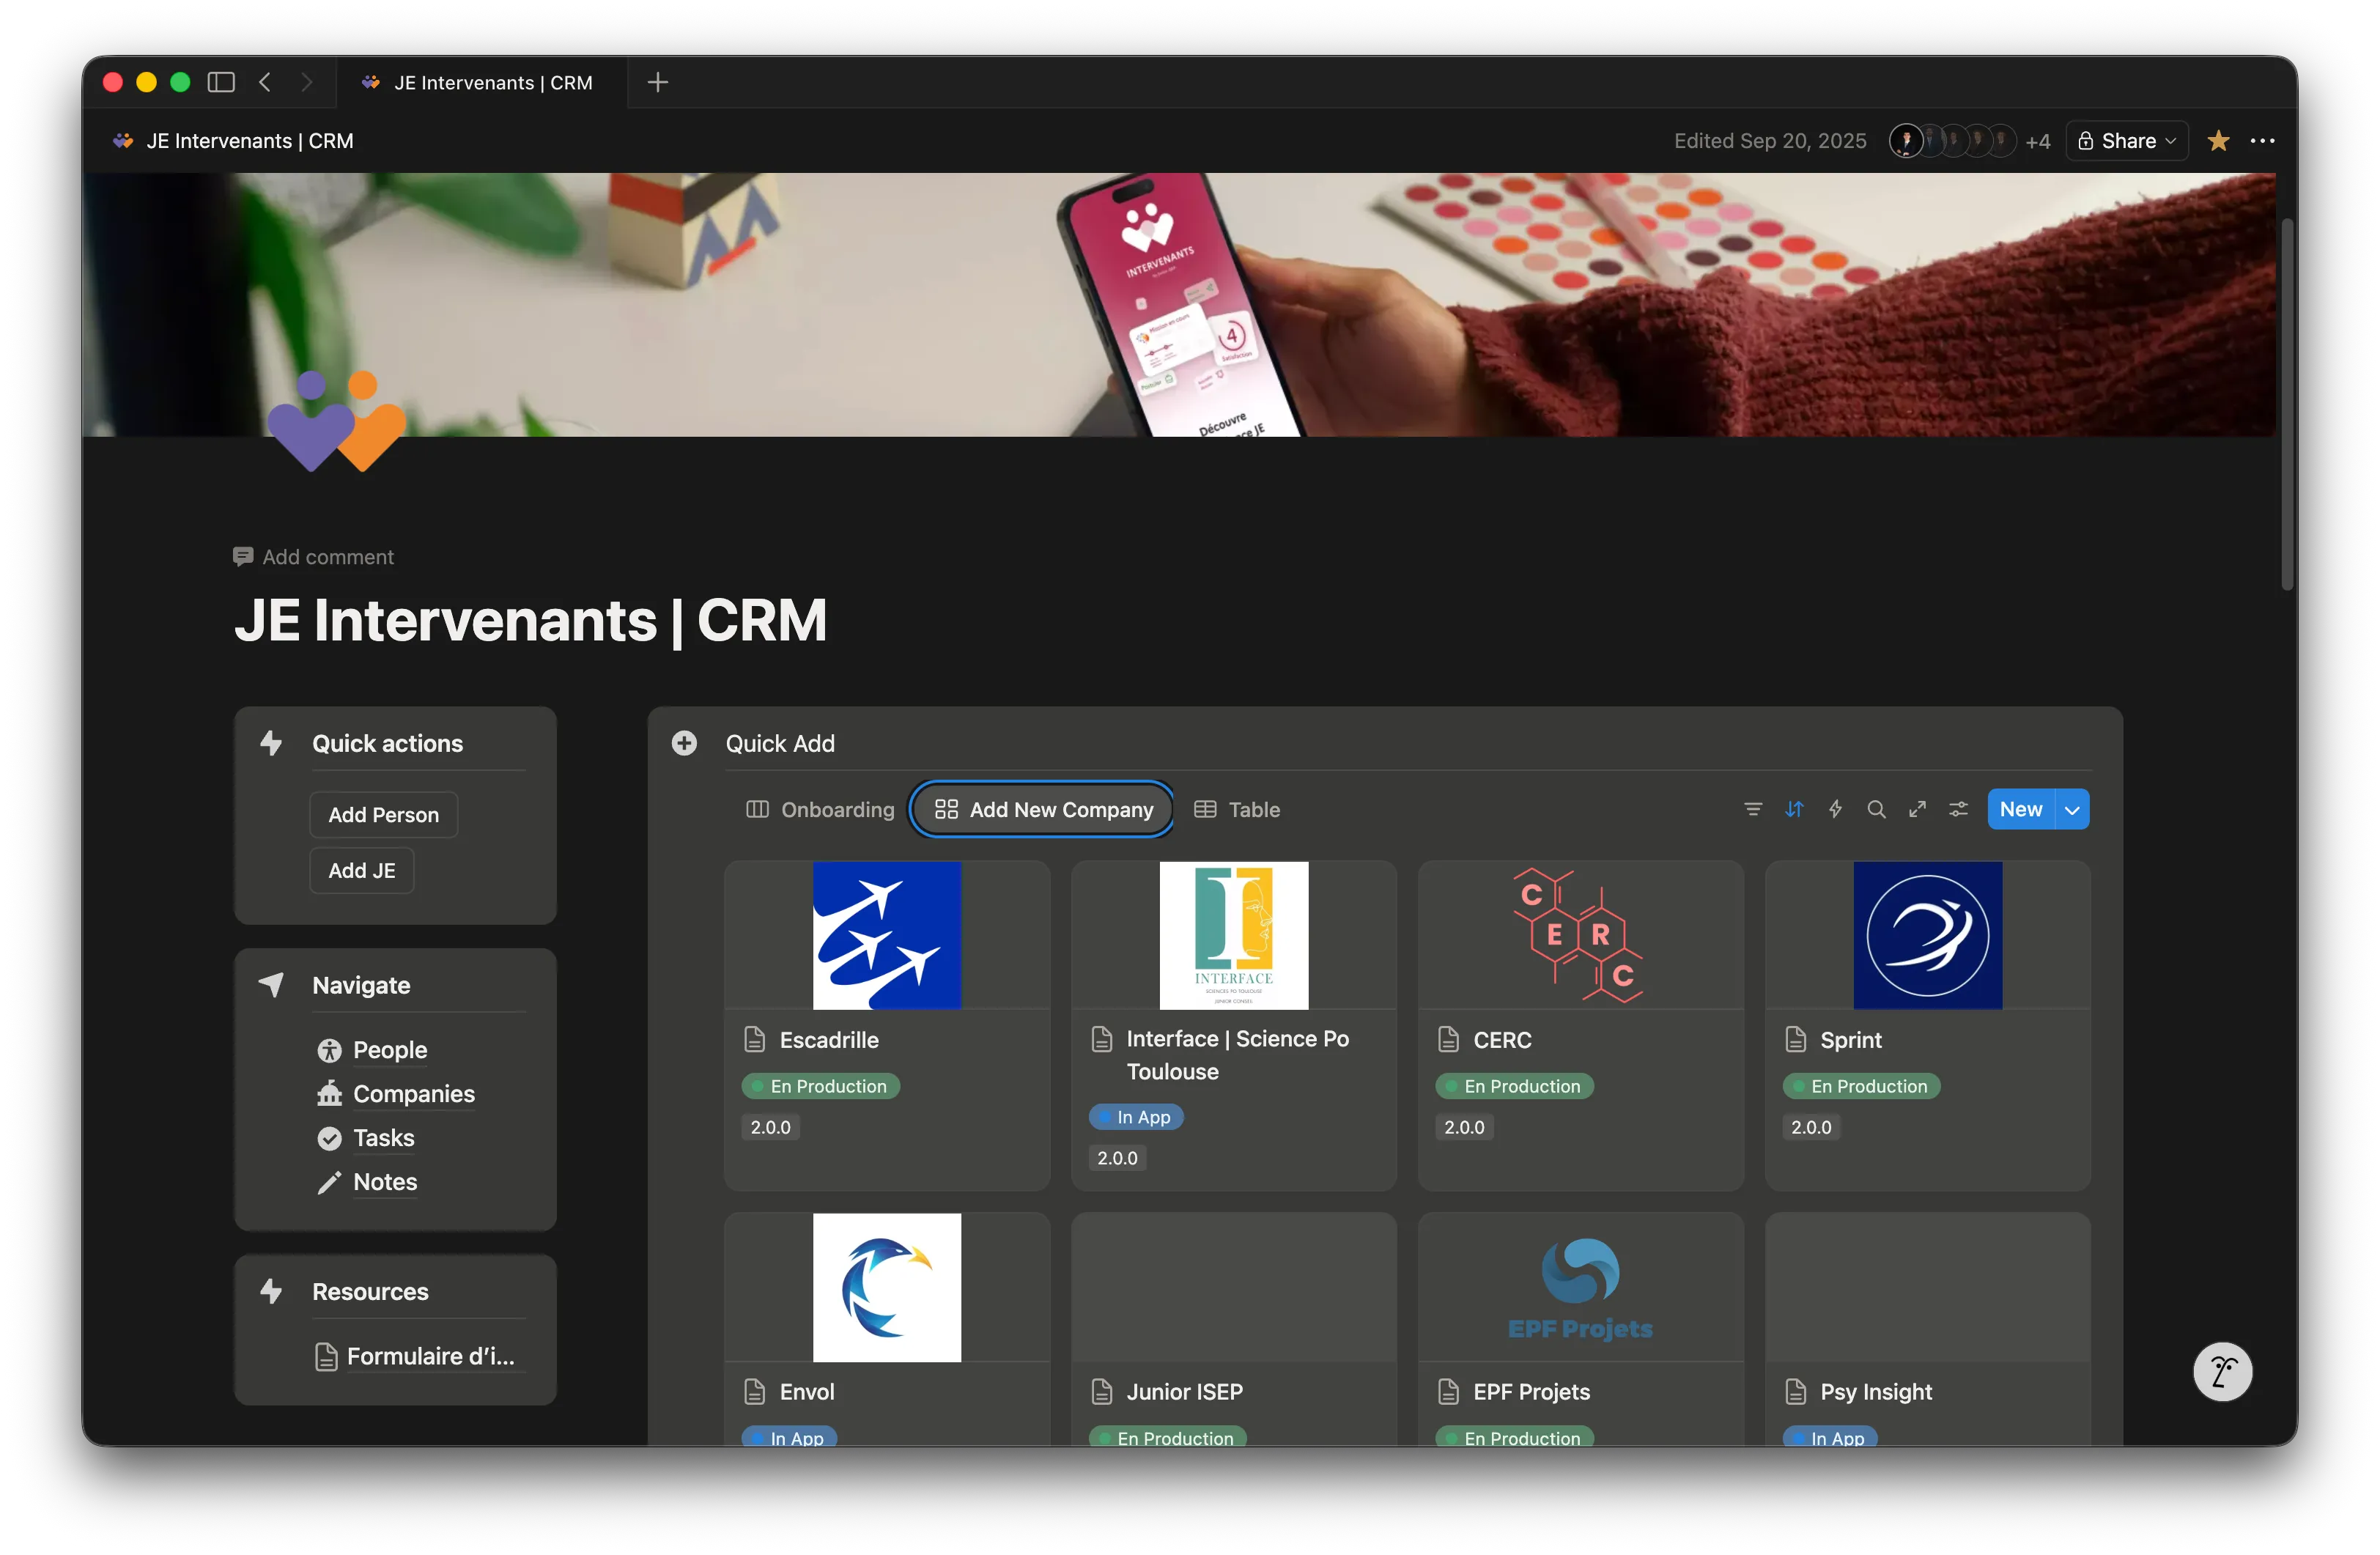Open the page options ellipsis menu
This screenshot has height=1555, width=2380.
pyautogui.click(x=2263, y=140)
